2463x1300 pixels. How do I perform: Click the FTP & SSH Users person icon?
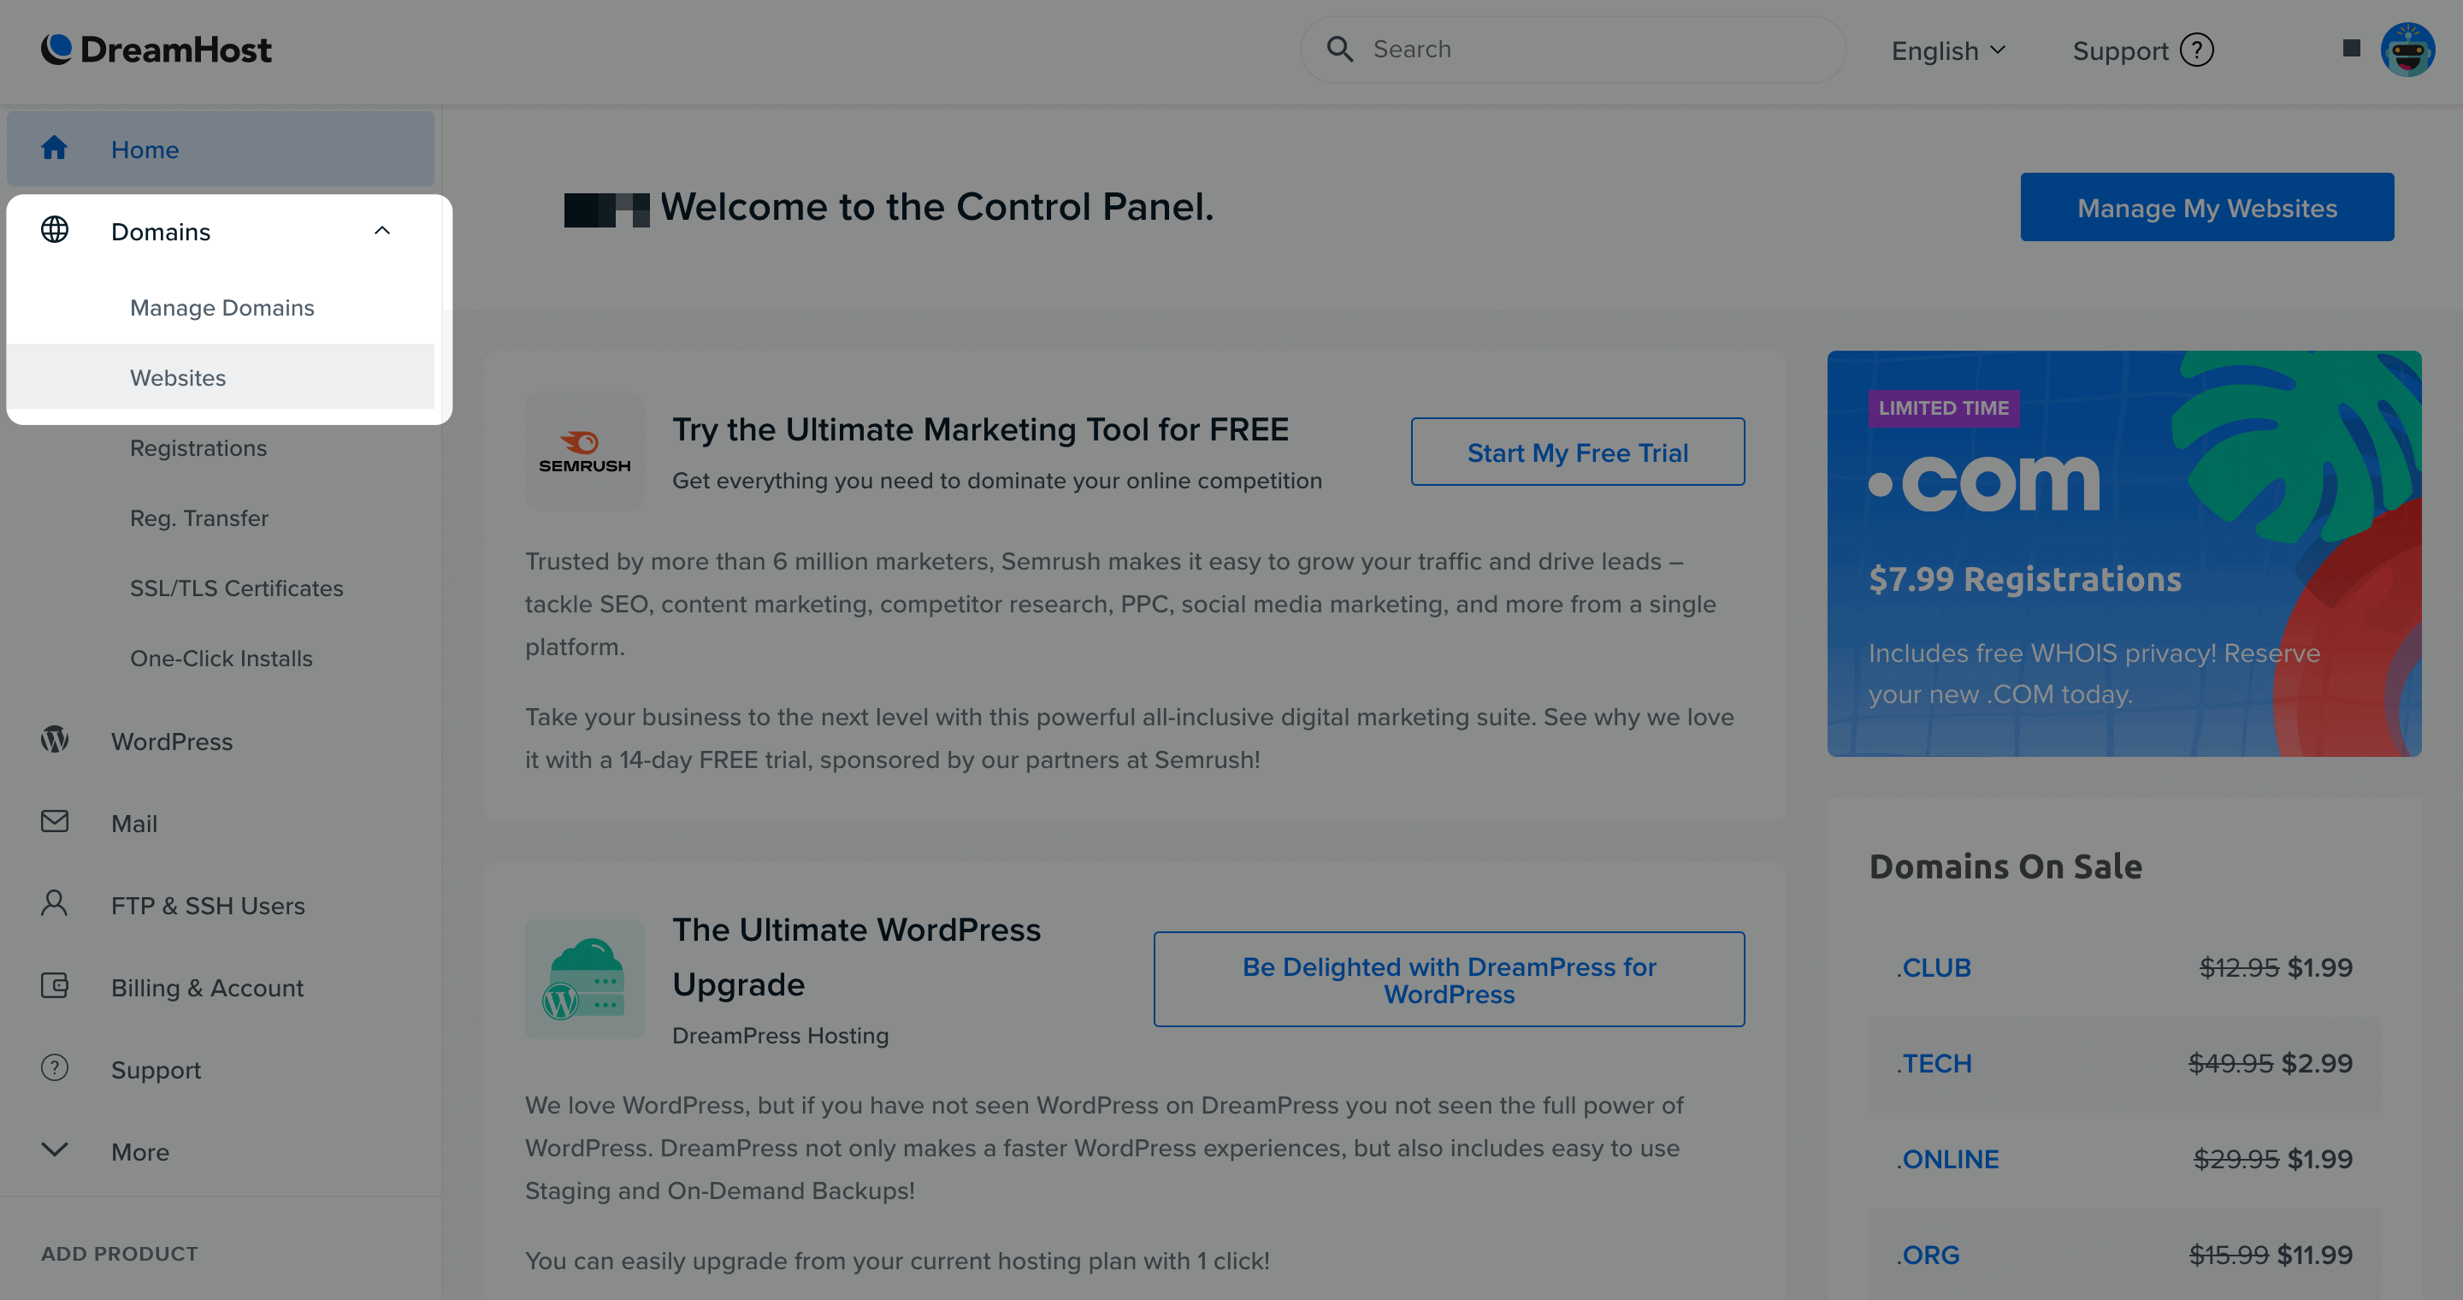pos(55,903)
